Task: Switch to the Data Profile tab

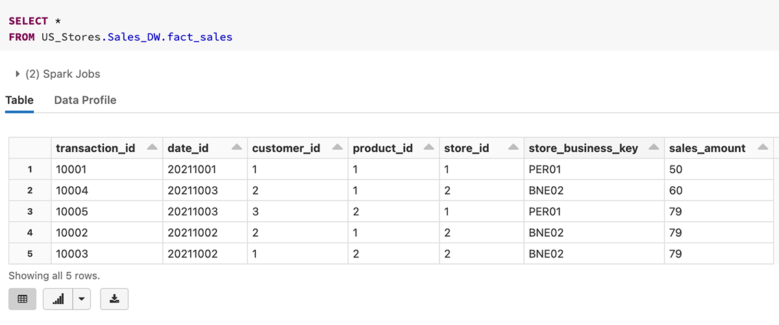Action: coord(85,101)
